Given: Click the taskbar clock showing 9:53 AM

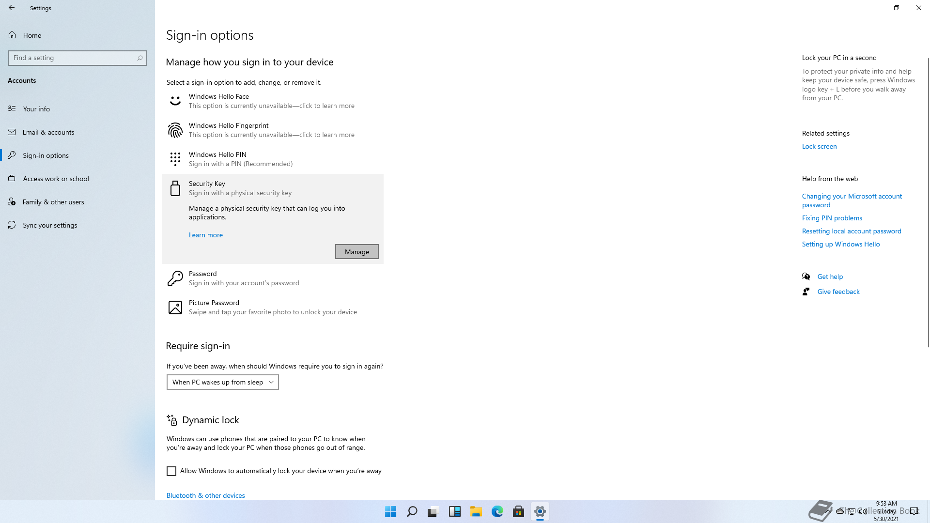Looking at the screenshot, I should pyautogui.click(x=886, y=511).
